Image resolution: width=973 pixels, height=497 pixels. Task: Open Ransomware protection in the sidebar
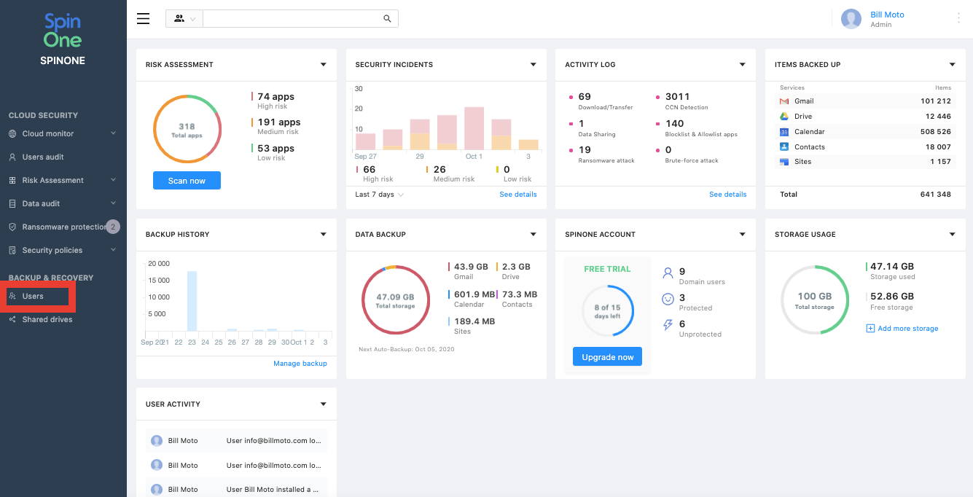coord(64,227)
